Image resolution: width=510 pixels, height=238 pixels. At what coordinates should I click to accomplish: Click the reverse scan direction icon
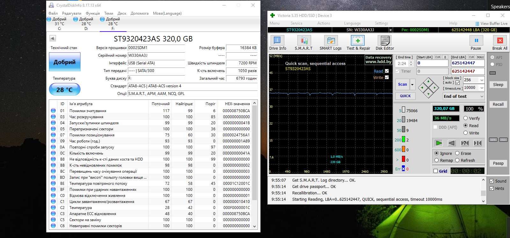tap(452, 143)
